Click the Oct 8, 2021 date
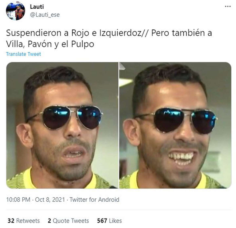236x228 pixels. (50, 200)
